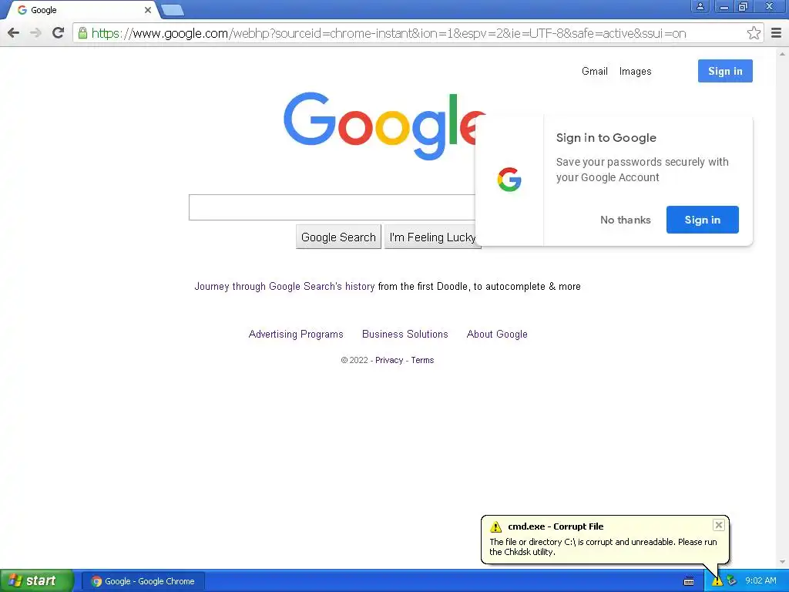
Task: Open the About Google link
Action: [497, 335]
